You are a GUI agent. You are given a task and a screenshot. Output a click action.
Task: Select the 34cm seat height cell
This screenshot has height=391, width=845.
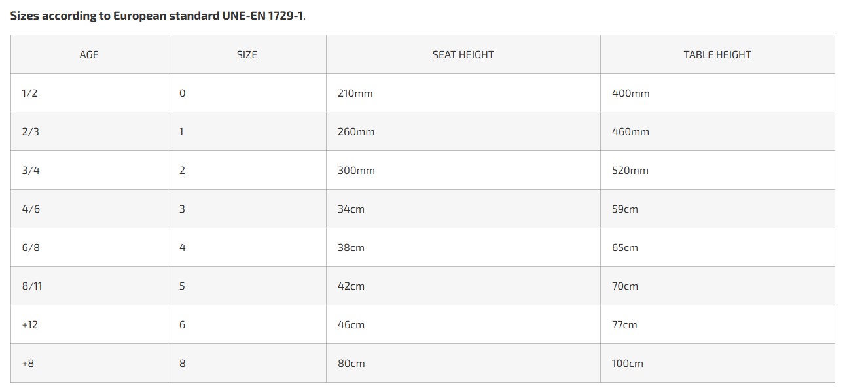pos(351,209)
